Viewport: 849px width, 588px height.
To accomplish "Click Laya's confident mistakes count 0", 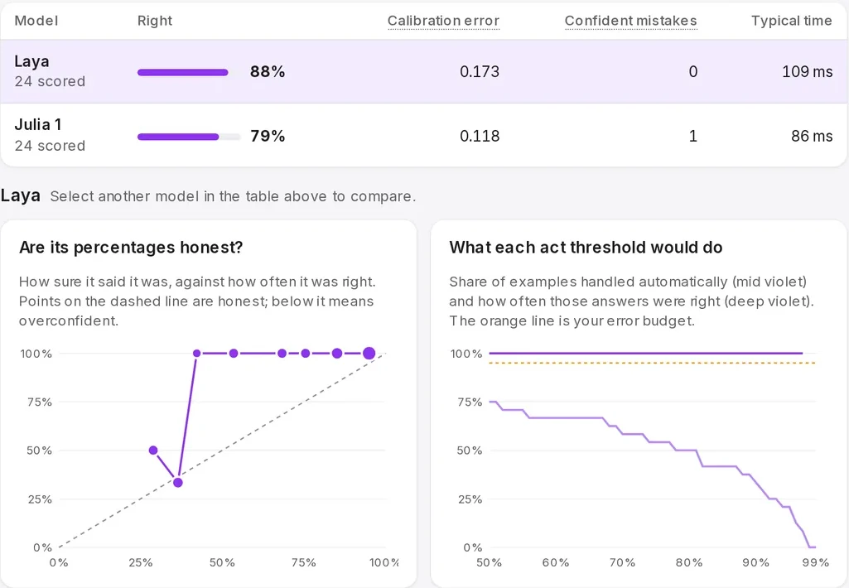I will pyautogui.click(x=692, y=71).
